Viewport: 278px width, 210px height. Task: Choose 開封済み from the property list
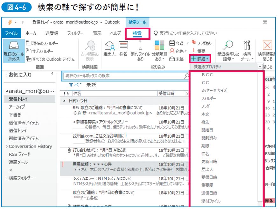pos(209,138)
